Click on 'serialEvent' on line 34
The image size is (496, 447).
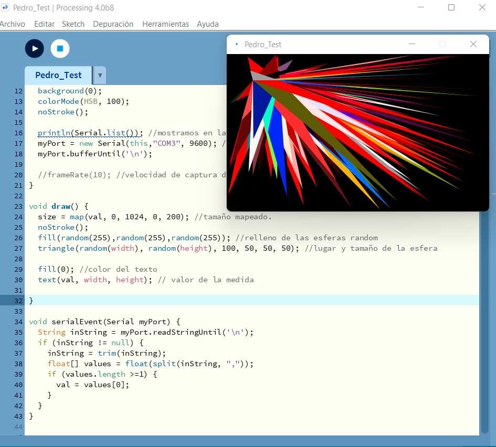click(77, 322)
